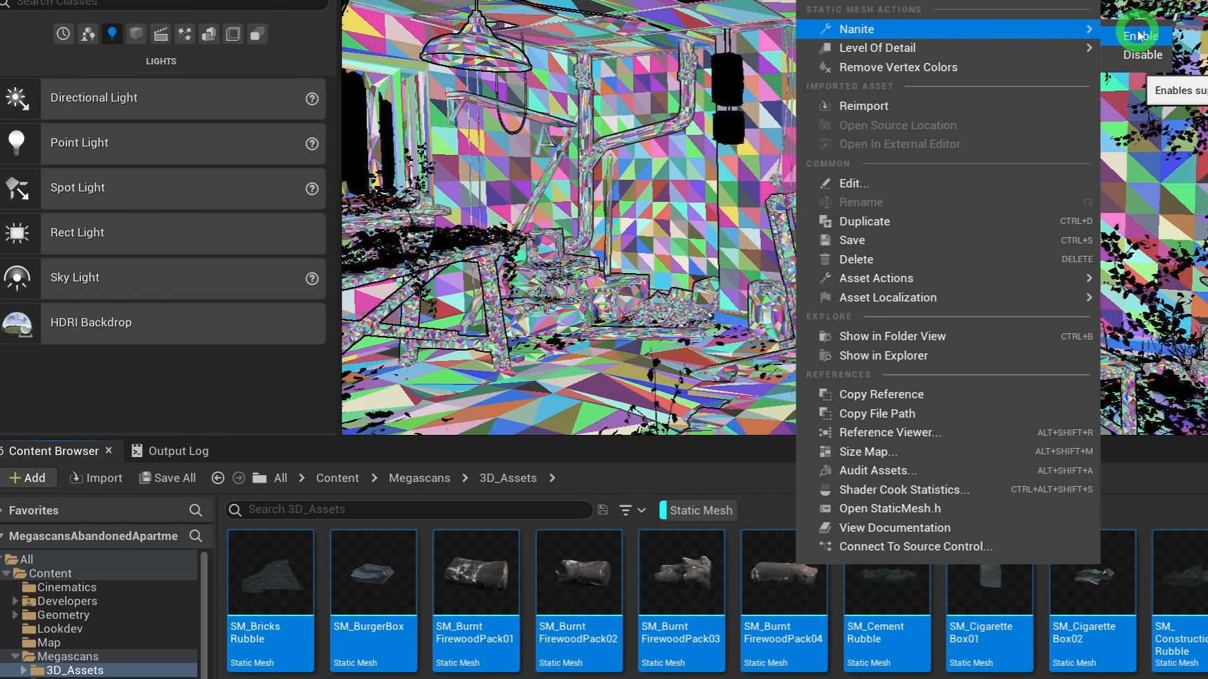The image size is (1208, 679).
Task: Open the Recently Placed actors category
Action: pos(63,34)
